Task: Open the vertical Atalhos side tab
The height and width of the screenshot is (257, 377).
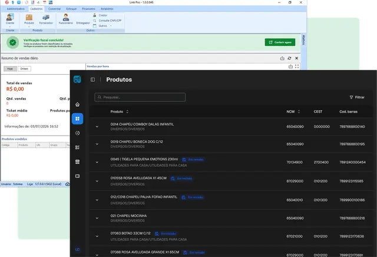Action: [x=303, y=40]
